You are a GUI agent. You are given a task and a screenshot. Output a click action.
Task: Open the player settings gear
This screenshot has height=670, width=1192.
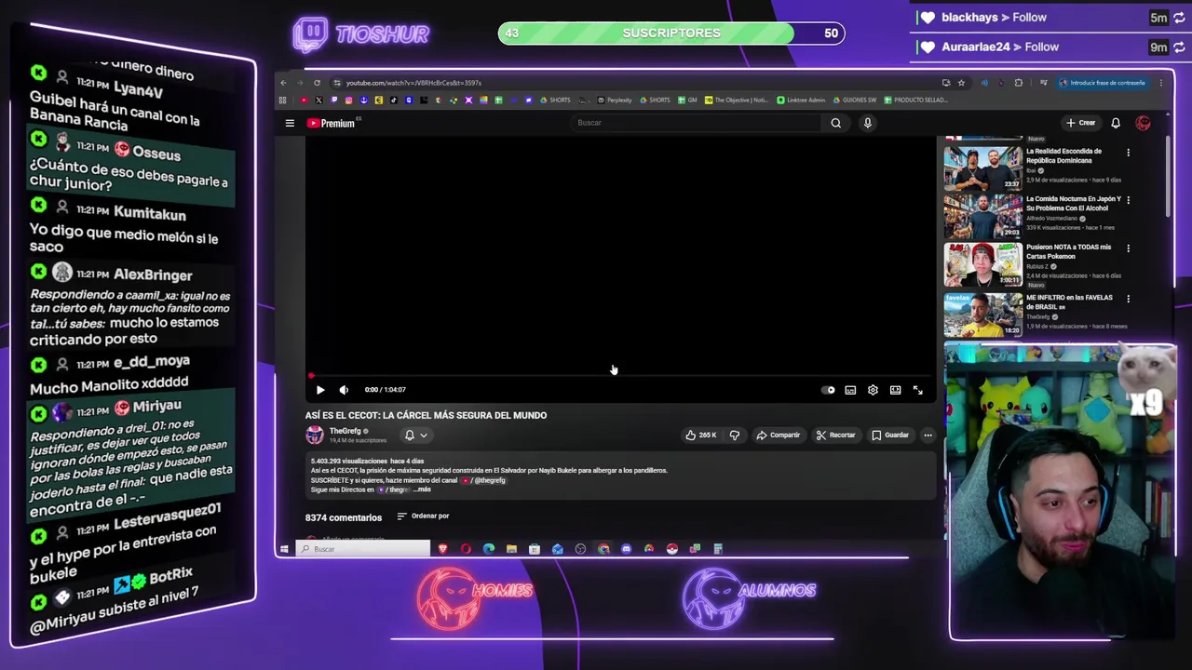coord(873,390)
